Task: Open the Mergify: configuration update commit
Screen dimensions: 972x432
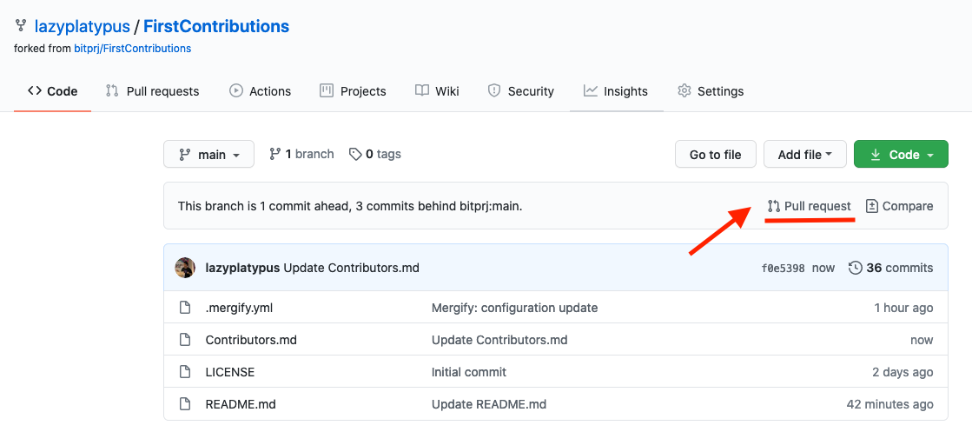Action: pyautogui.click(x=514, y=308)
